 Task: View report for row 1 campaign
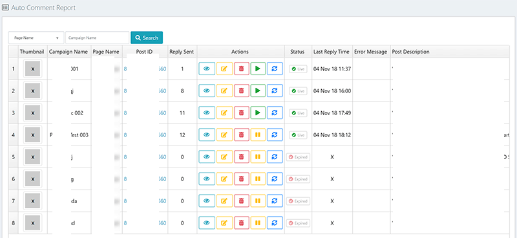tap(207, 69)
